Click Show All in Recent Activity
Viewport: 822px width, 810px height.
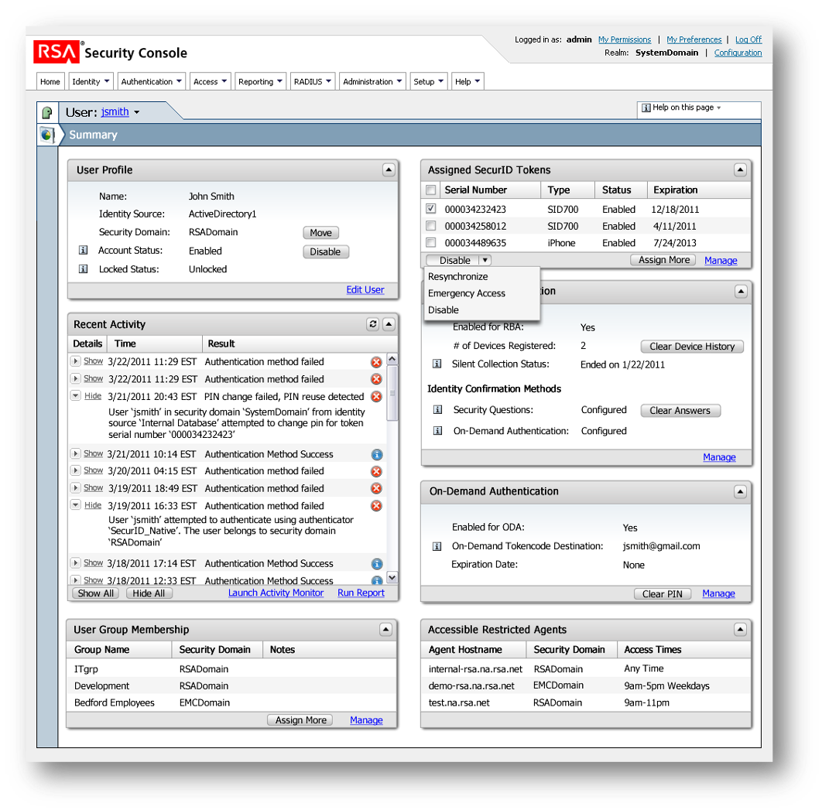tap(95, 593)
